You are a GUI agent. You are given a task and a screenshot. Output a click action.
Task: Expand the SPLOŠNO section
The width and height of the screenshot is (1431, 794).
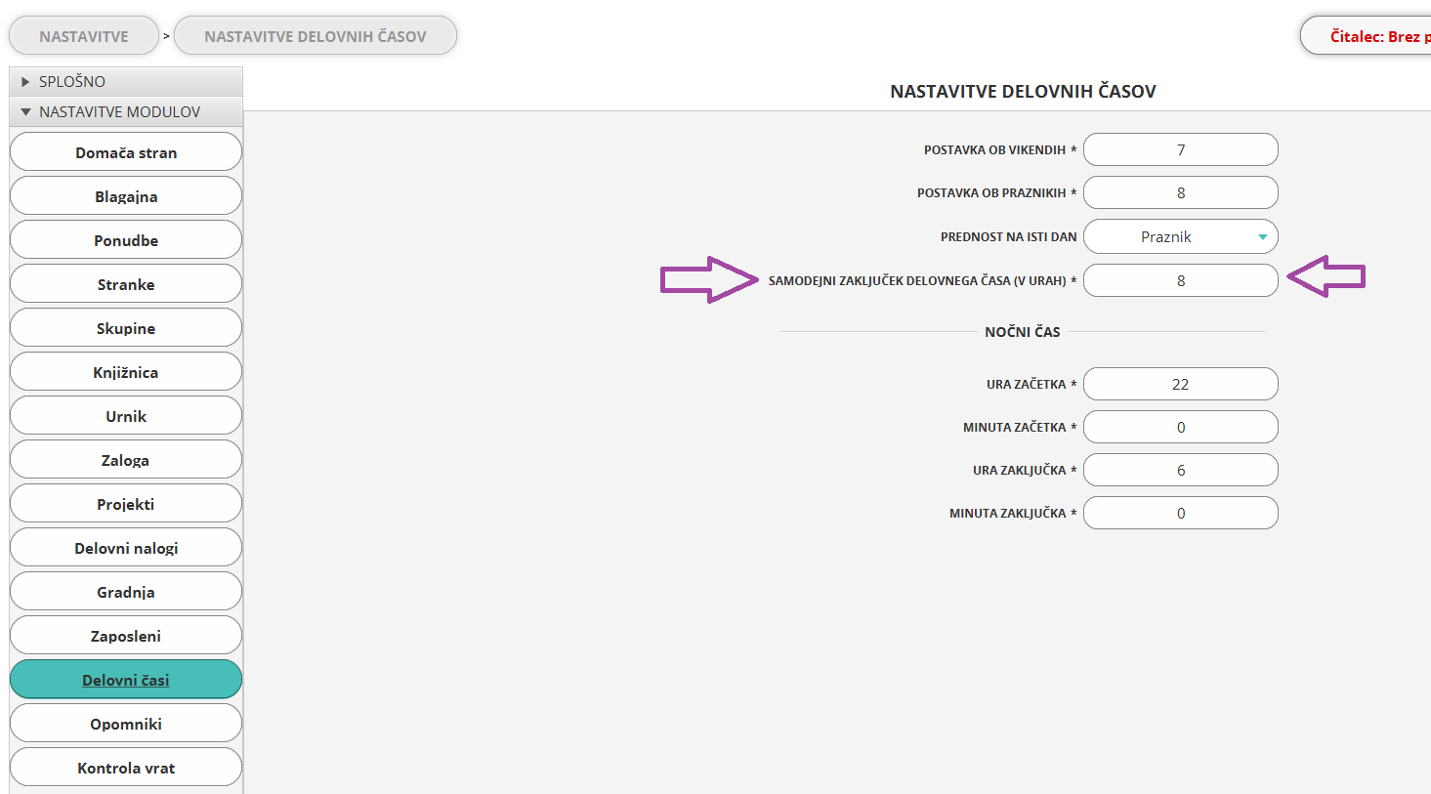click(x=126, y=82)
